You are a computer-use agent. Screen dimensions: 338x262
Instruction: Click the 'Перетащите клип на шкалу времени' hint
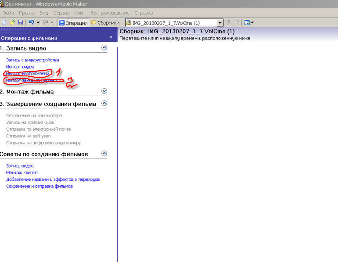(x=185, y=38)
